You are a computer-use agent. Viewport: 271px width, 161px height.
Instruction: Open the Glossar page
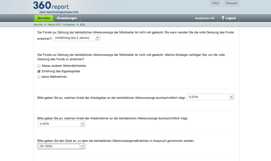(x=231, y=3)
